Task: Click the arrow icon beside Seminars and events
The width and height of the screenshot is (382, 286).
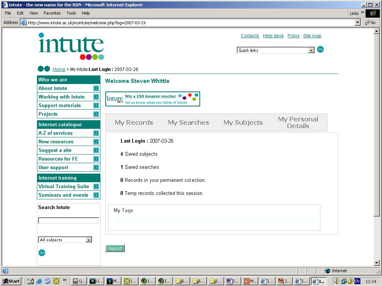Action: point(96,195)
